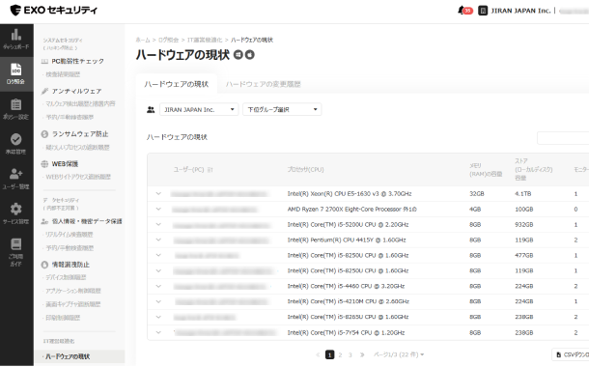The width and height of the screenshot is (589, 367).
Task: Open the 下位グループ選択 dropdown
Action: 282,110
